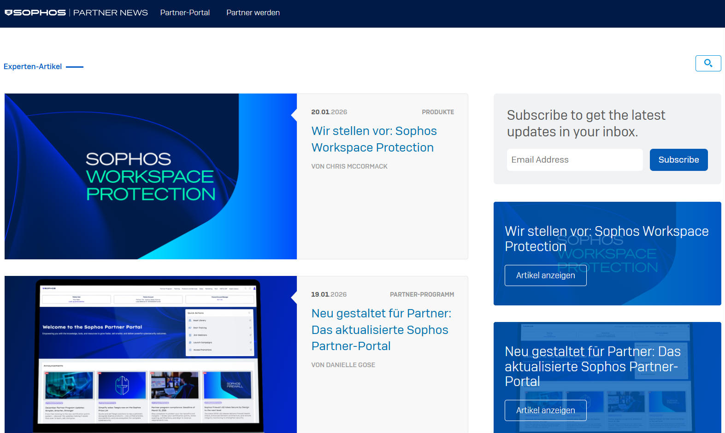Click the Email Address input field
This screenshot has height=433, width=725.
(574, 160)
